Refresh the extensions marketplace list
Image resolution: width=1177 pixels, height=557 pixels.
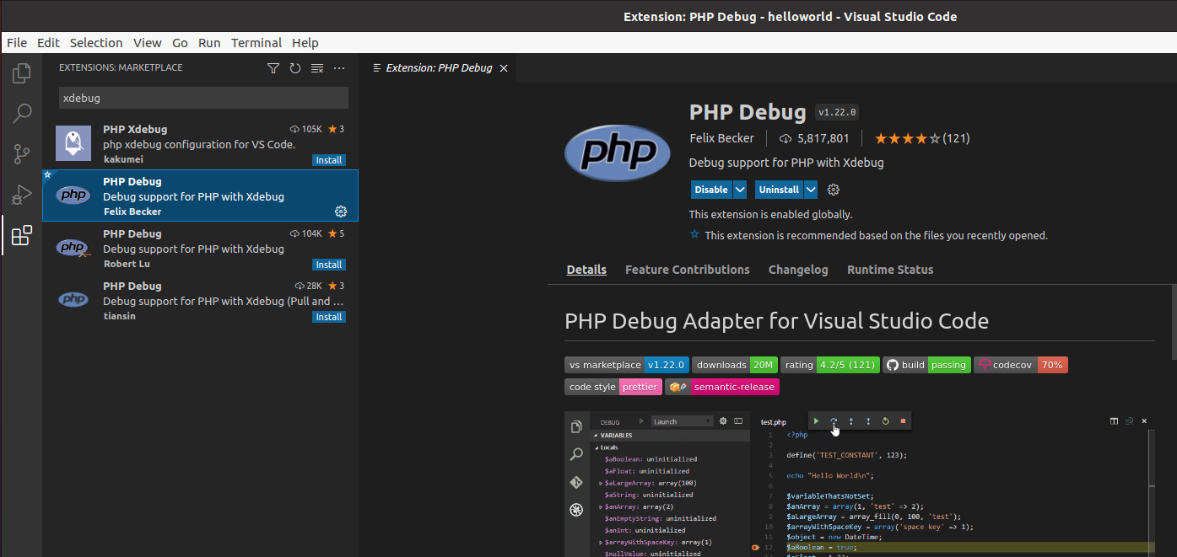coord(295,68)
